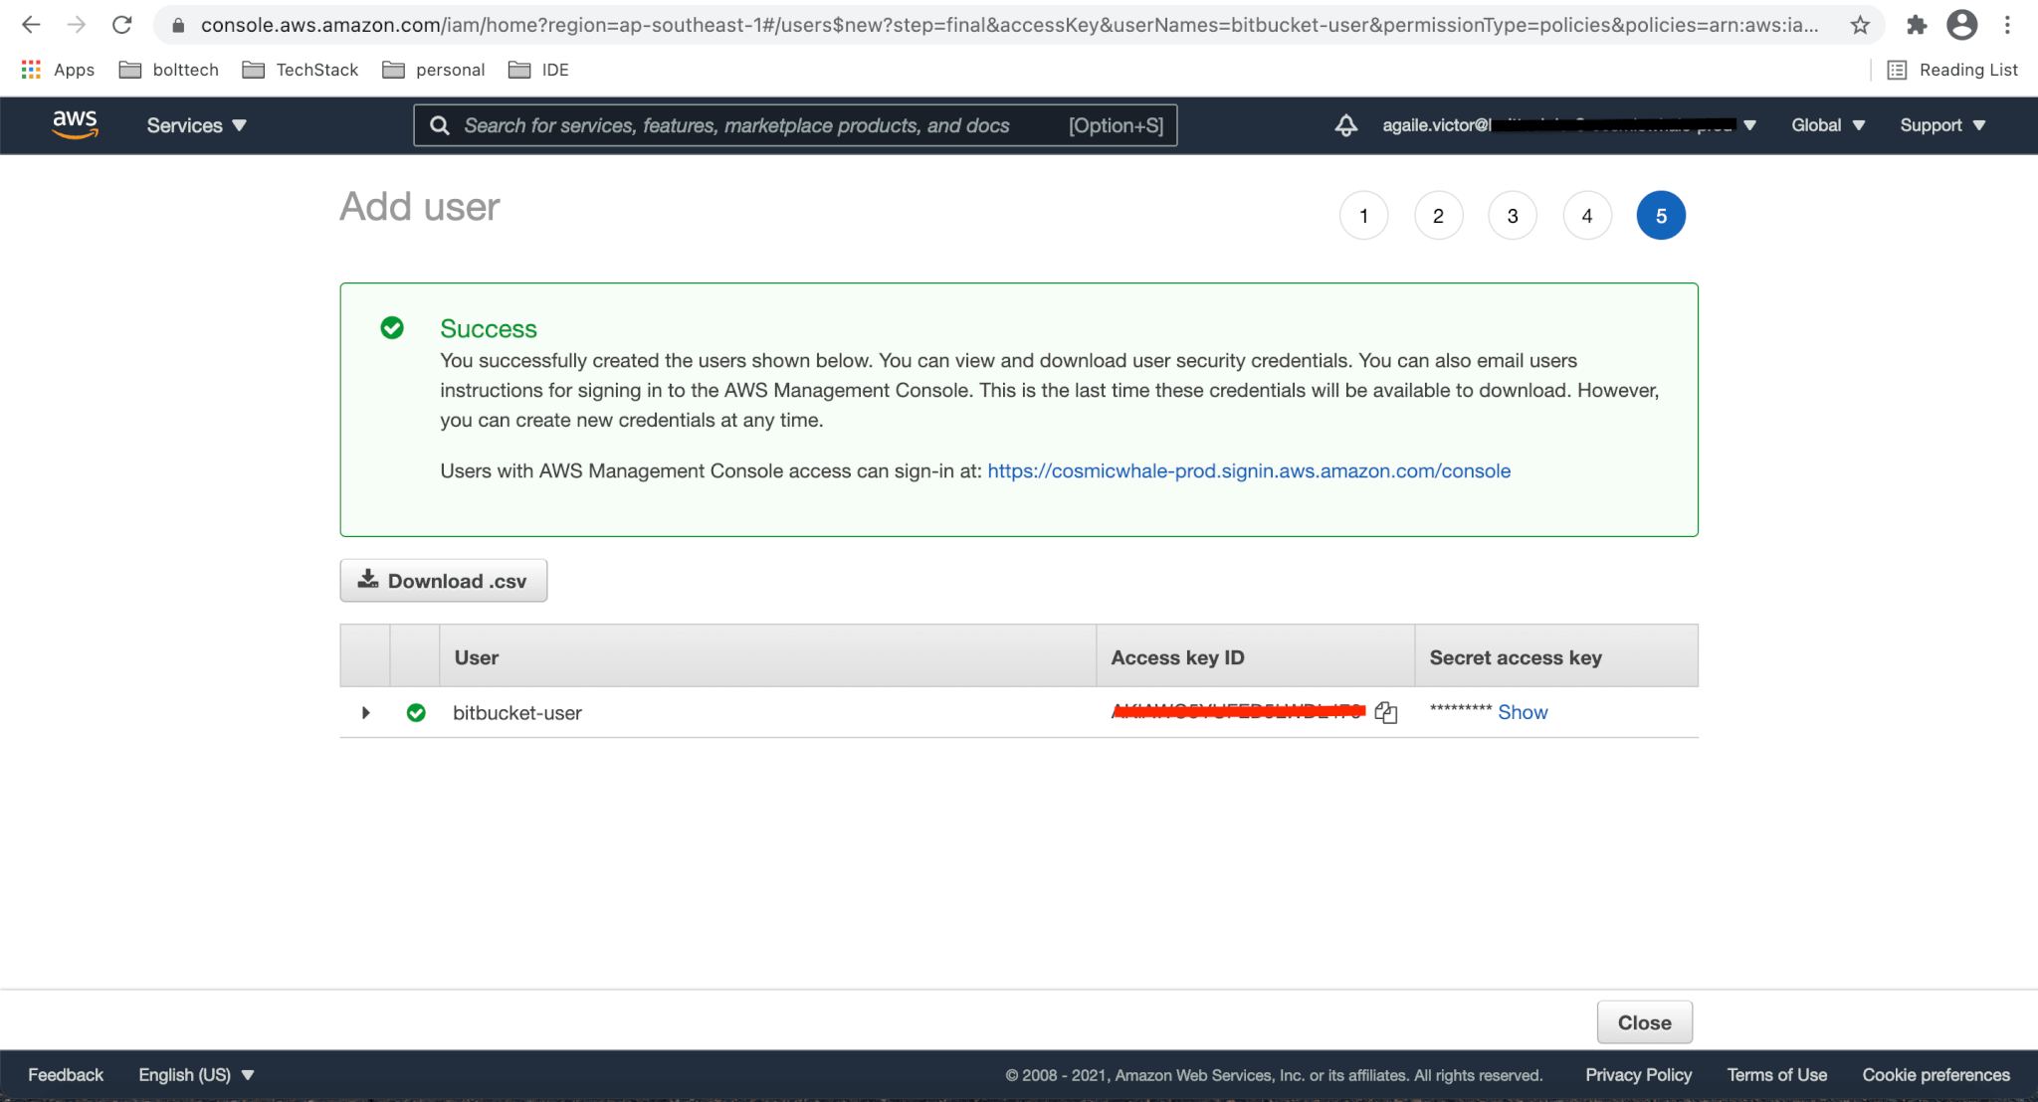The width and height of the screenshot is (2038, 1102).
Task: Click the Download .csv button
Action: click(443, 581)
